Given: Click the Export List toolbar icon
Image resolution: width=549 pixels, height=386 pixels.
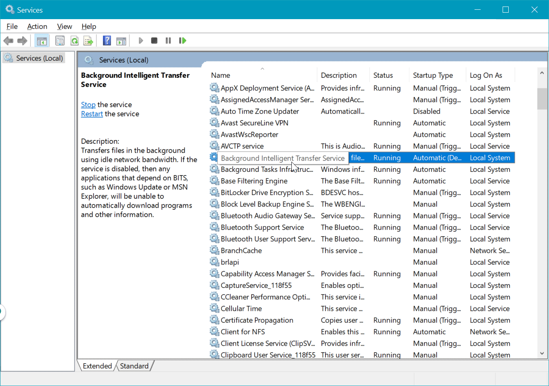Looking at the screenshot, I should click(88, 40).
